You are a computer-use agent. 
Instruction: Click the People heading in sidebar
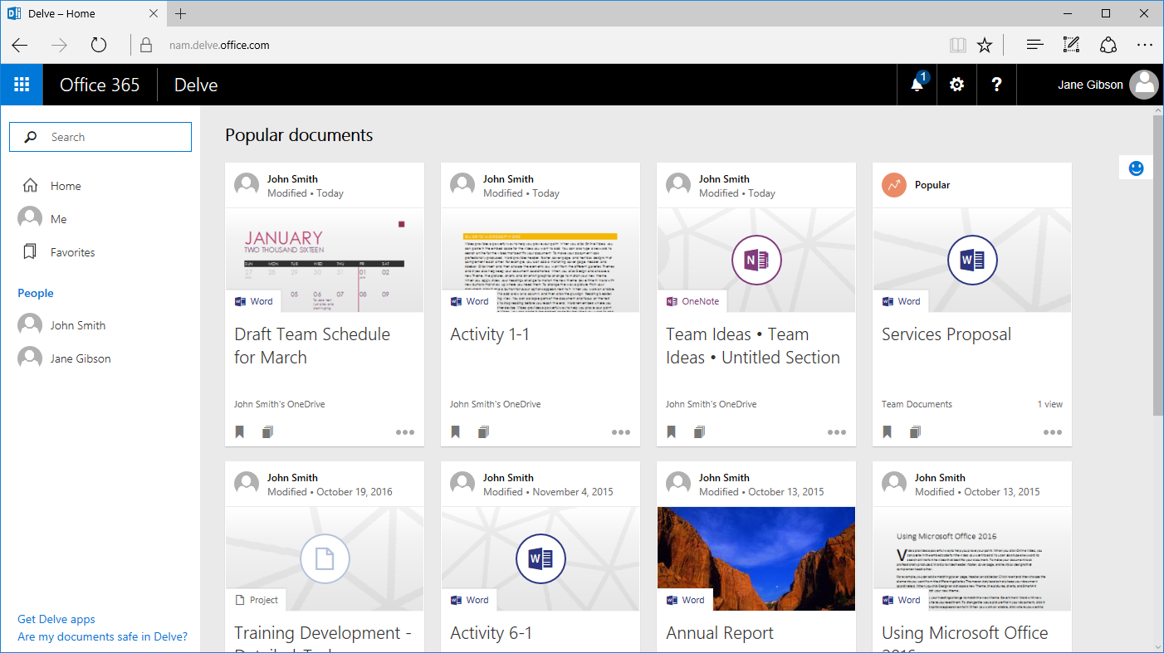36,293
